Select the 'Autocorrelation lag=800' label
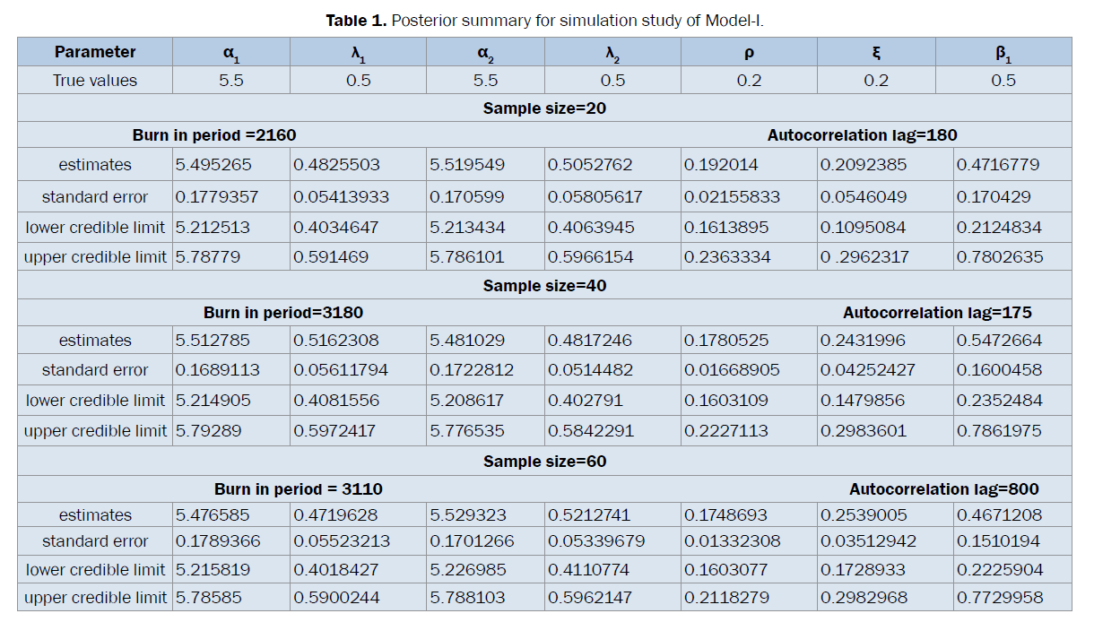 [944, 489]
